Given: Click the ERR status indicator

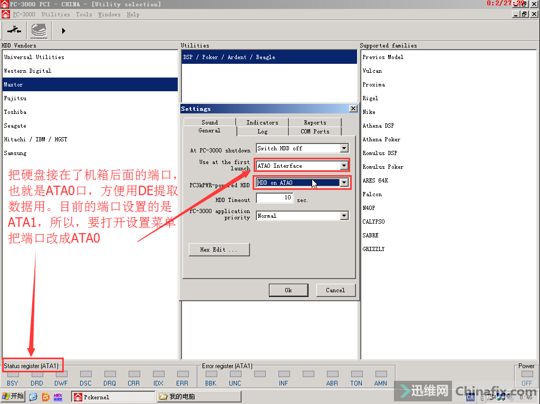Looking at the screenshot, I should [182, 374].
